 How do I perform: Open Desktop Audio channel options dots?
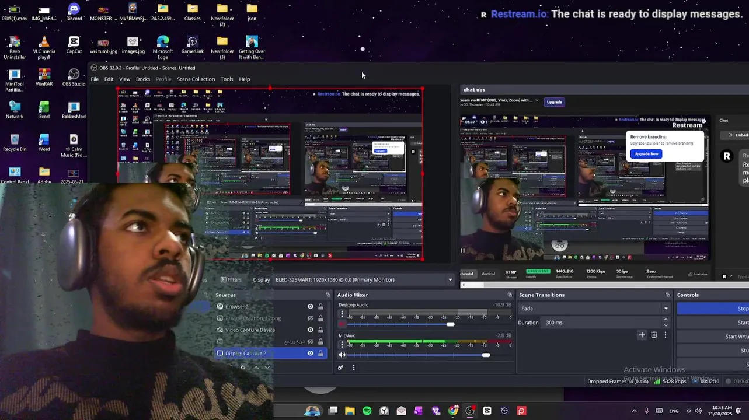(342, 314)
